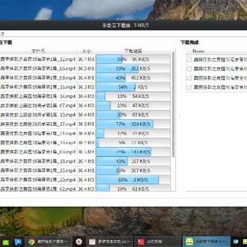Click the monitor icon in system tray
The height and width of the screenshot is (247, 247).
point(235,242)
